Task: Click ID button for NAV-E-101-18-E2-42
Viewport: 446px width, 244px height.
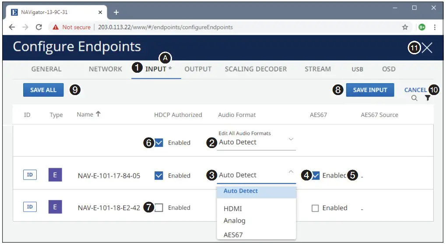Action: (x=30, y=207)
